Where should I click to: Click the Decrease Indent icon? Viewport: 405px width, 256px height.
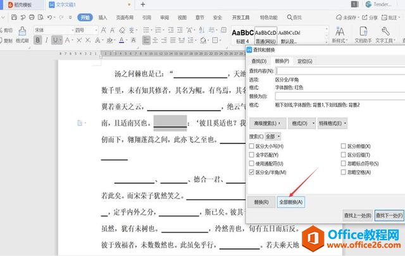(x=171, y=30)
